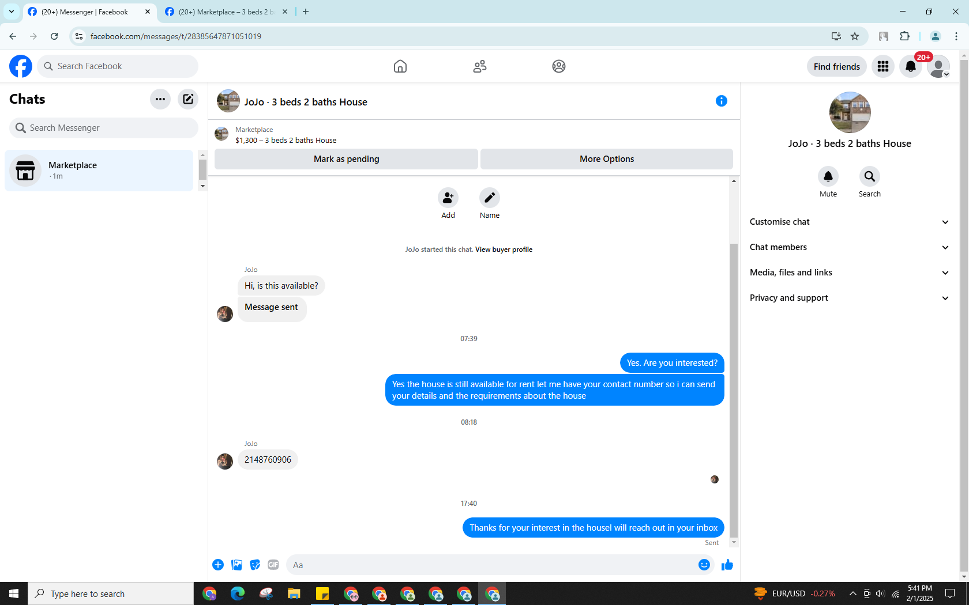Open a new browser tab
The height and width of the screenshot is (605, 969).
pyautogui.click(x=306, y=12)
